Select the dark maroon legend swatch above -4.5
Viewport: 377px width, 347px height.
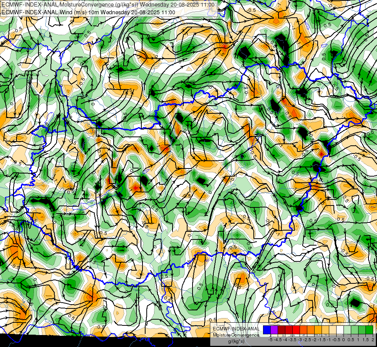point(281,330)
